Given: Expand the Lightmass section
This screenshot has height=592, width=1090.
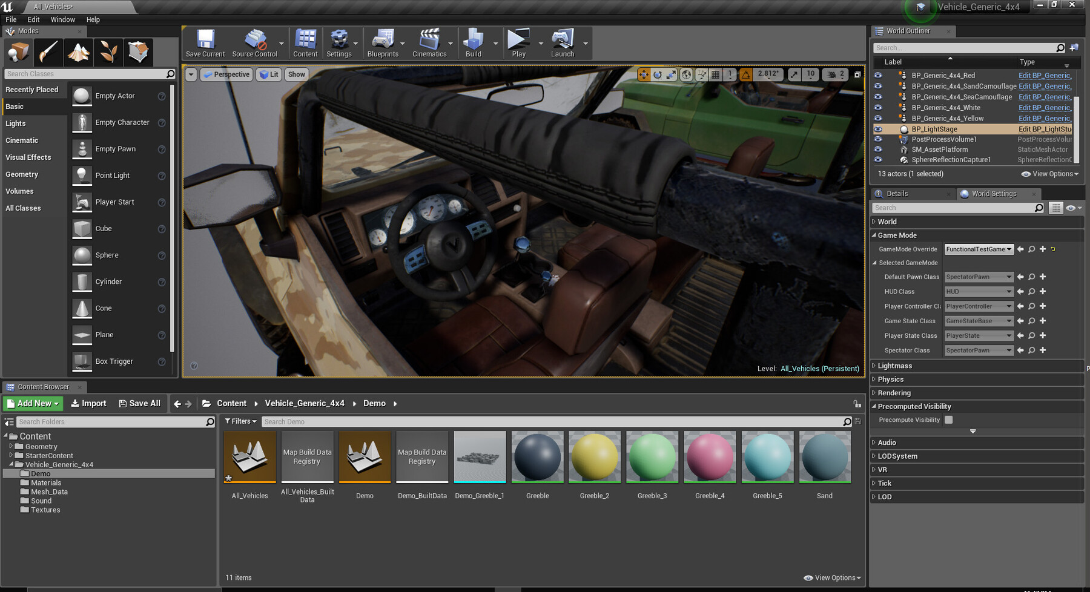Looking at the screenshot, I should click(x=894, y=366).
